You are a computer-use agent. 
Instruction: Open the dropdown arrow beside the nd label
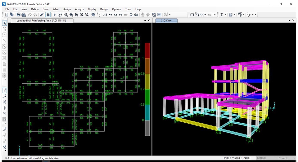point(215,15)
